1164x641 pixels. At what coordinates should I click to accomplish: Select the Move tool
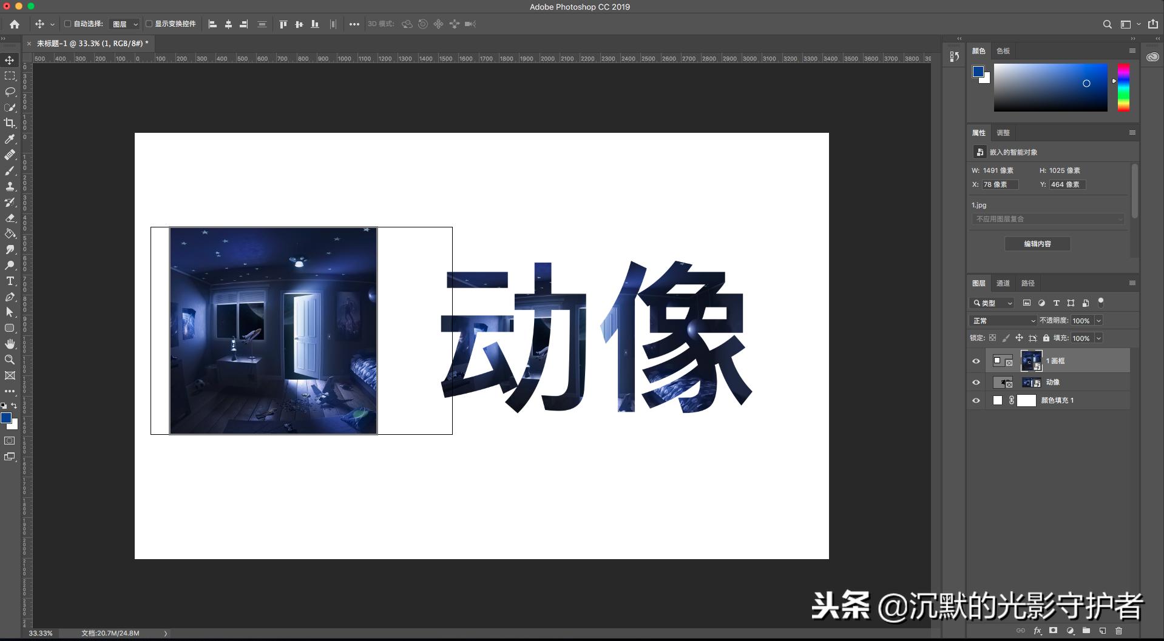[9, 60]
